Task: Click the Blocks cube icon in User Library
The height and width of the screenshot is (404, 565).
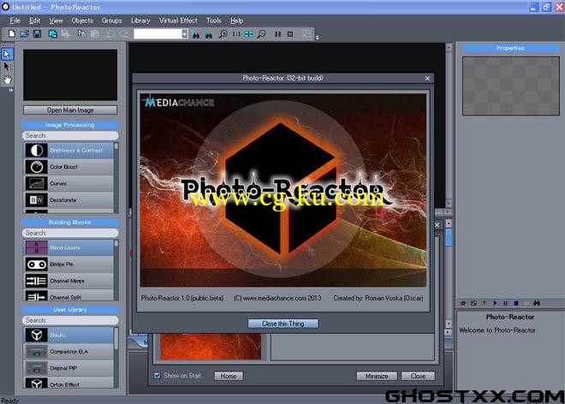Action: click(x=37, y=335)
